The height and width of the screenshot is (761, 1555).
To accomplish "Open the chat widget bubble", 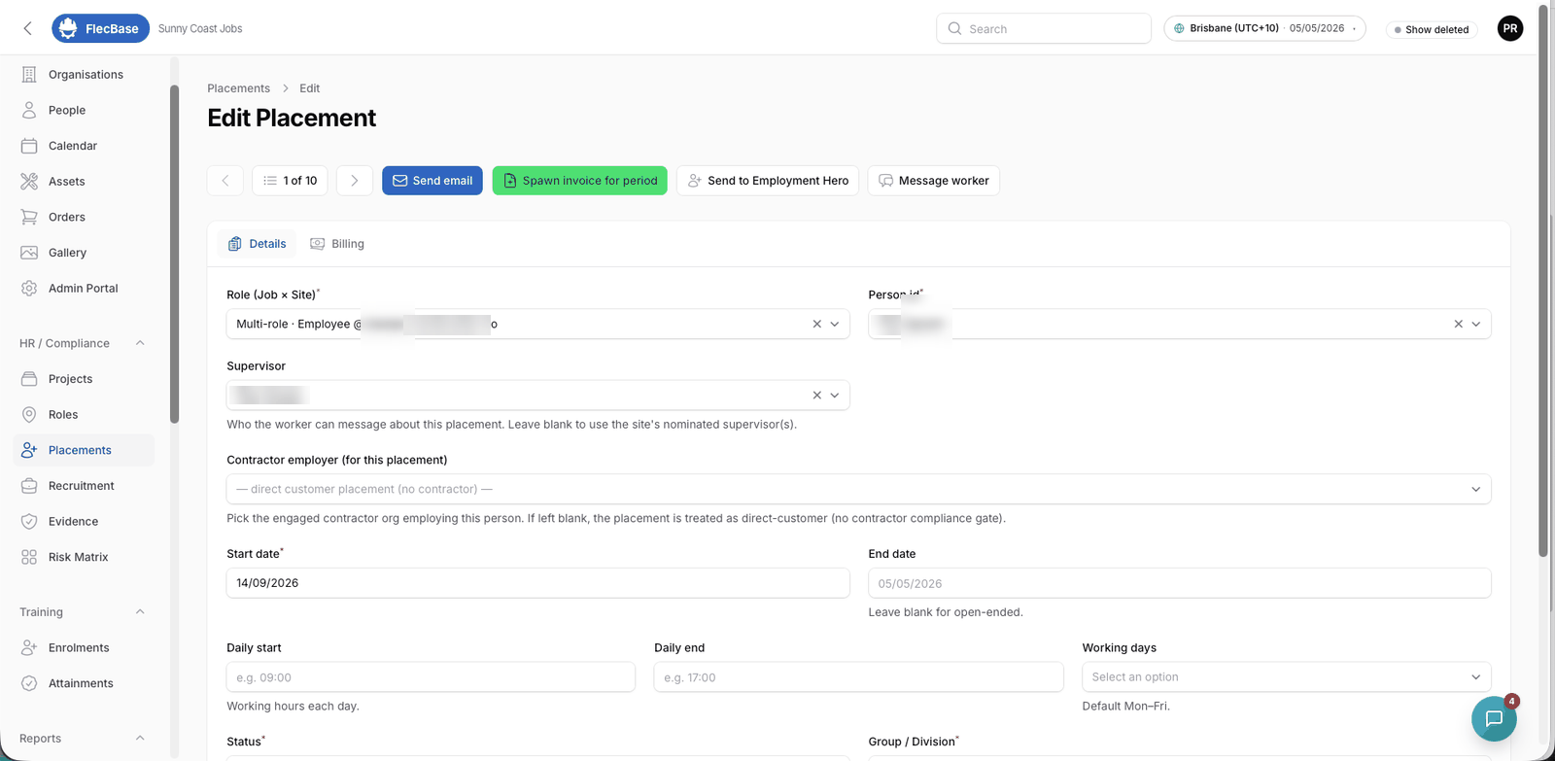I will click(x=1494, y=719).
